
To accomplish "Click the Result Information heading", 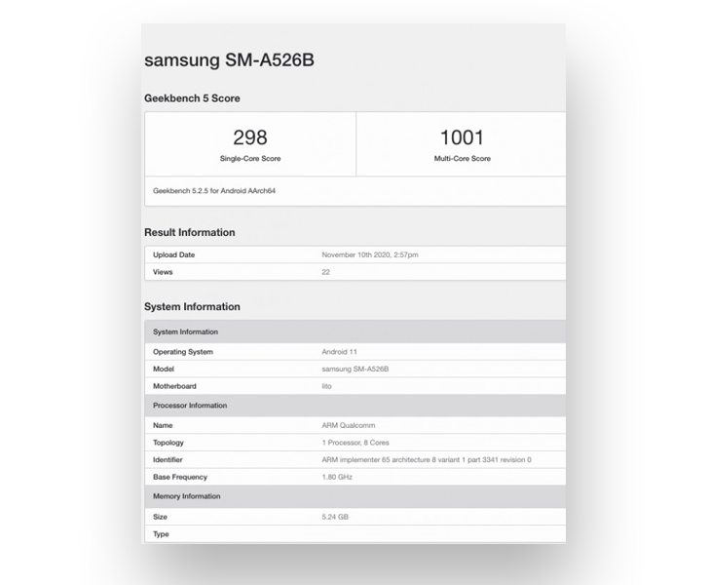I will tap(189, 233).
